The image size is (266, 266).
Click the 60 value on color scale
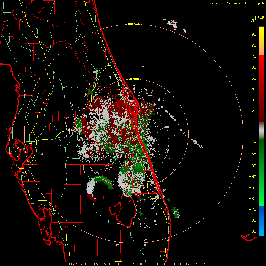coord(254,67)
